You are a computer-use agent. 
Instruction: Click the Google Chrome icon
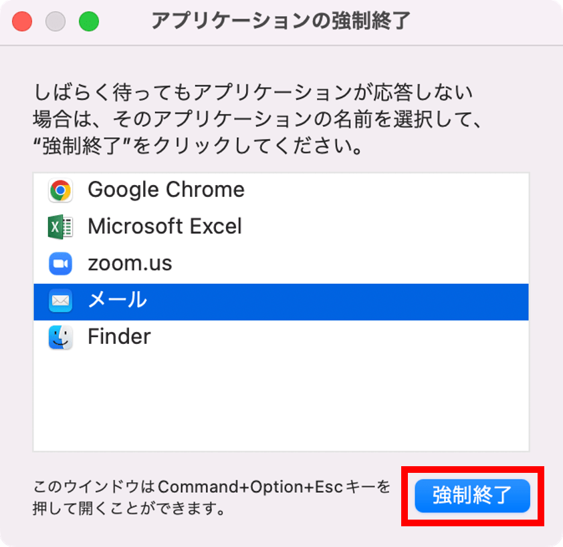[60, 191]
